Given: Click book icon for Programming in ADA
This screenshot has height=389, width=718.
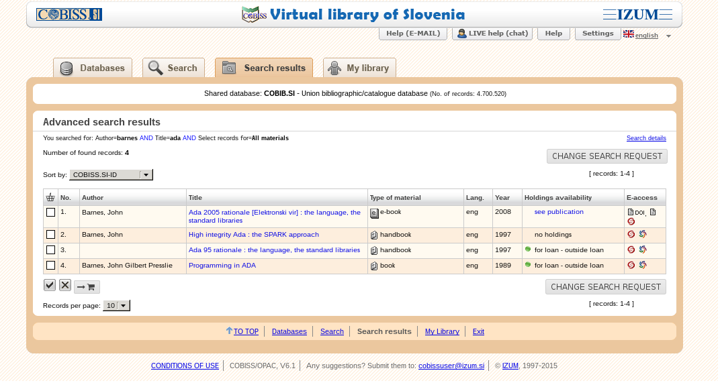Looking at the screenshot, I should click(x=374, y=266).
